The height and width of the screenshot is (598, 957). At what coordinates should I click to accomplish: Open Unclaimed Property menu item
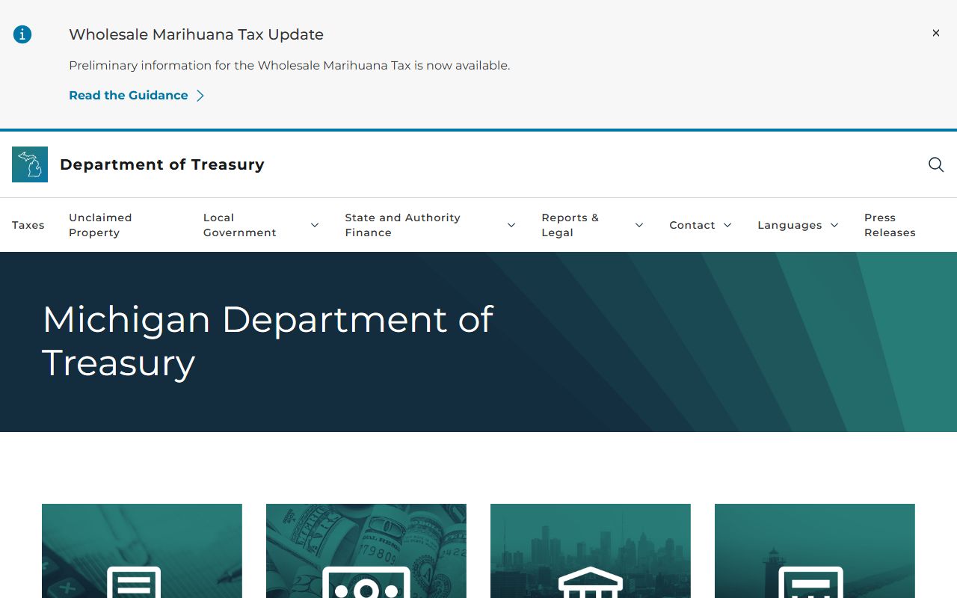tap(100, 225)
